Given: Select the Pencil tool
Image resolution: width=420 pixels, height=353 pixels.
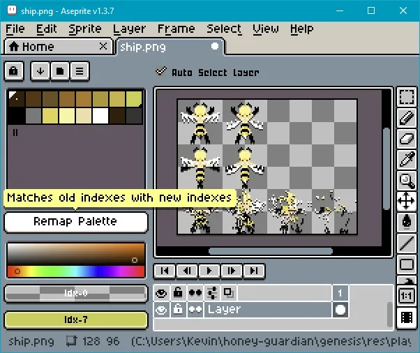Looking at the screenshot, I should tap(406, 119).
